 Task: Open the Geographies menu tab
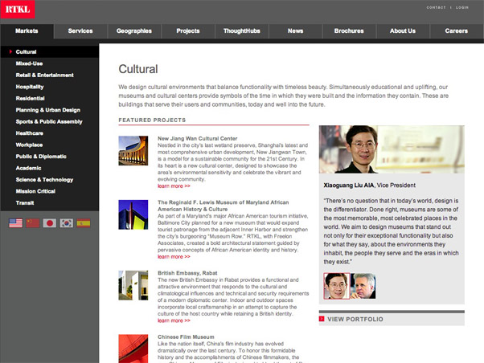(x=134, y=31)
